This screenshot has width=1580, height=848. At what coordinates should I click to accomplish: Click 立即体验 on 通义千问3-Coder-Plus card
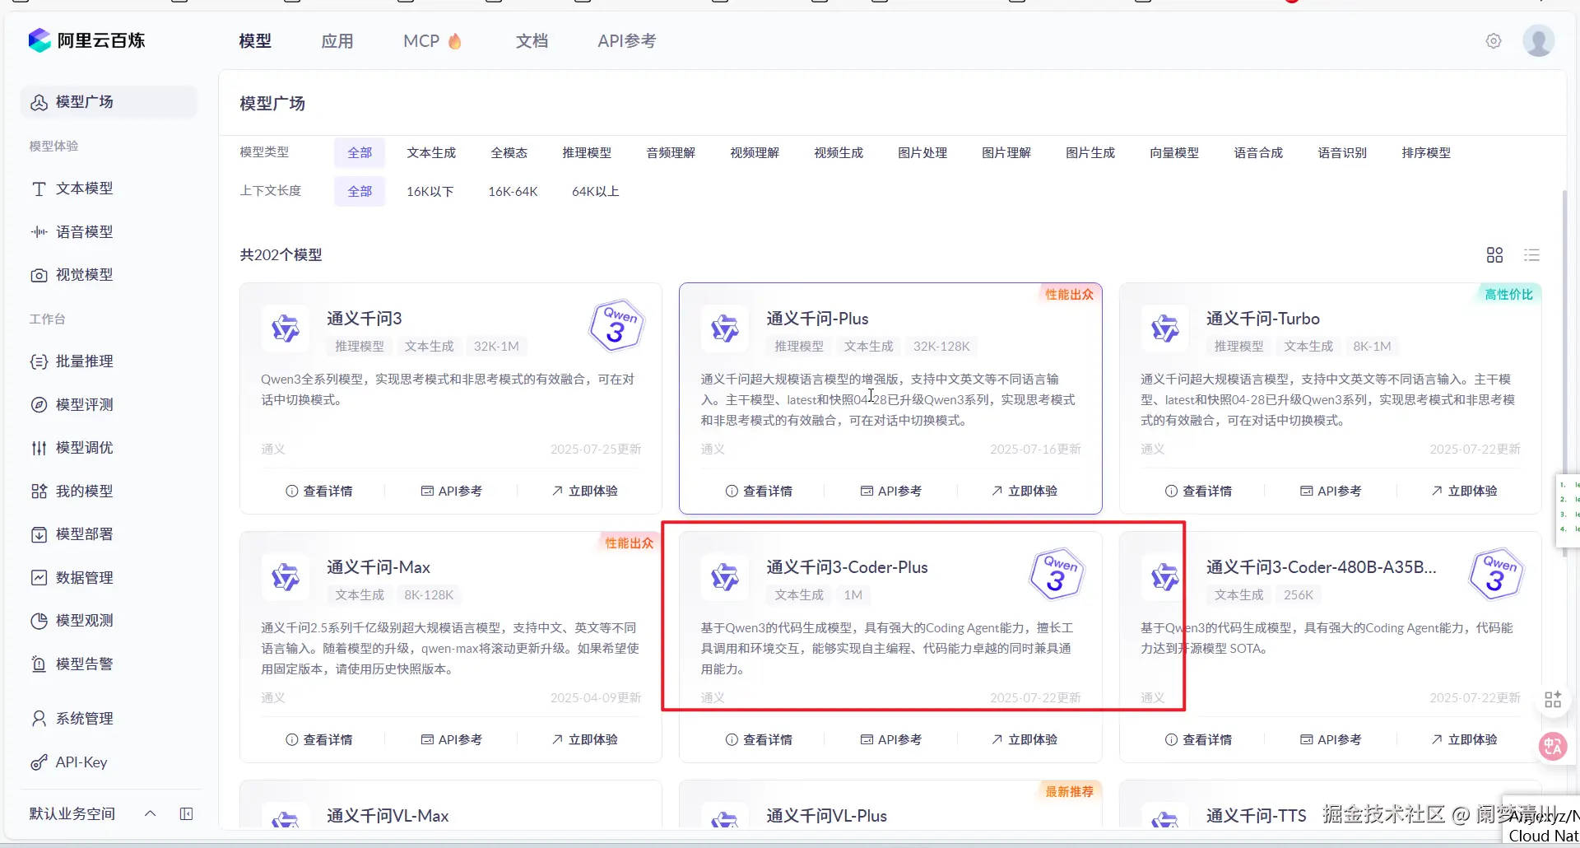pyautogui.click(x=1024, y=740)
